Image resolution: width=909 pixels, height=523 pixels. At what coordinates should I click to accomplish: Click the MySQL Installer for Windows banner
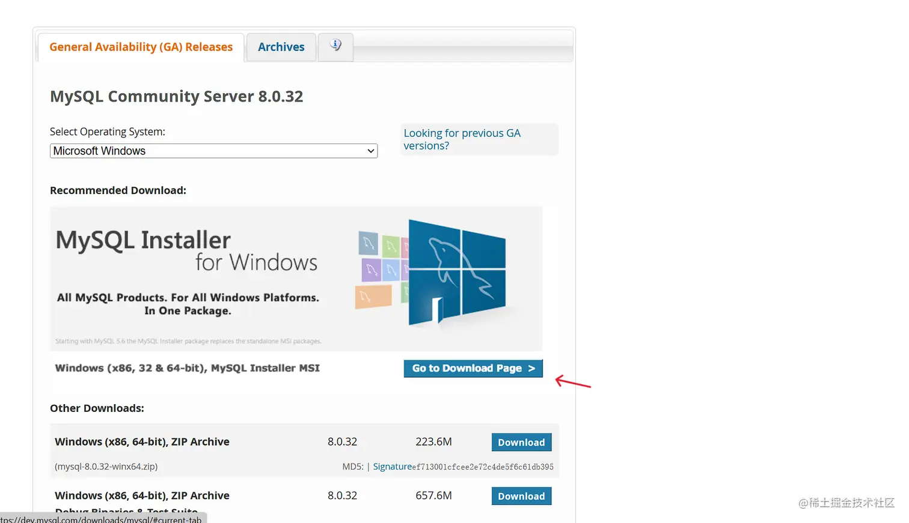(296, 279)
